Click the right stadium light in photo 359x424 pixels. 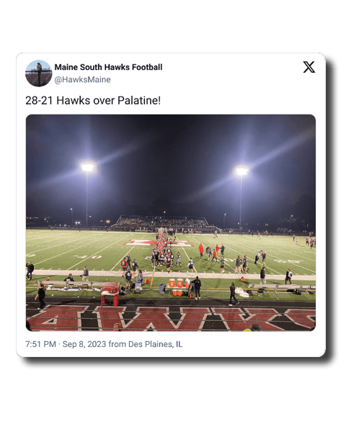tap(241, 171)
